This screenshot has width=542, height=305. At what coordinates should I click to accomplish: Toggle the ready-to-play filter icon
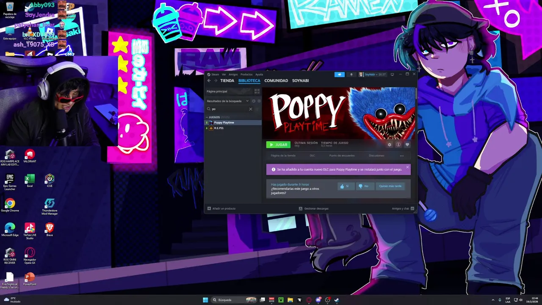point(259,101)
